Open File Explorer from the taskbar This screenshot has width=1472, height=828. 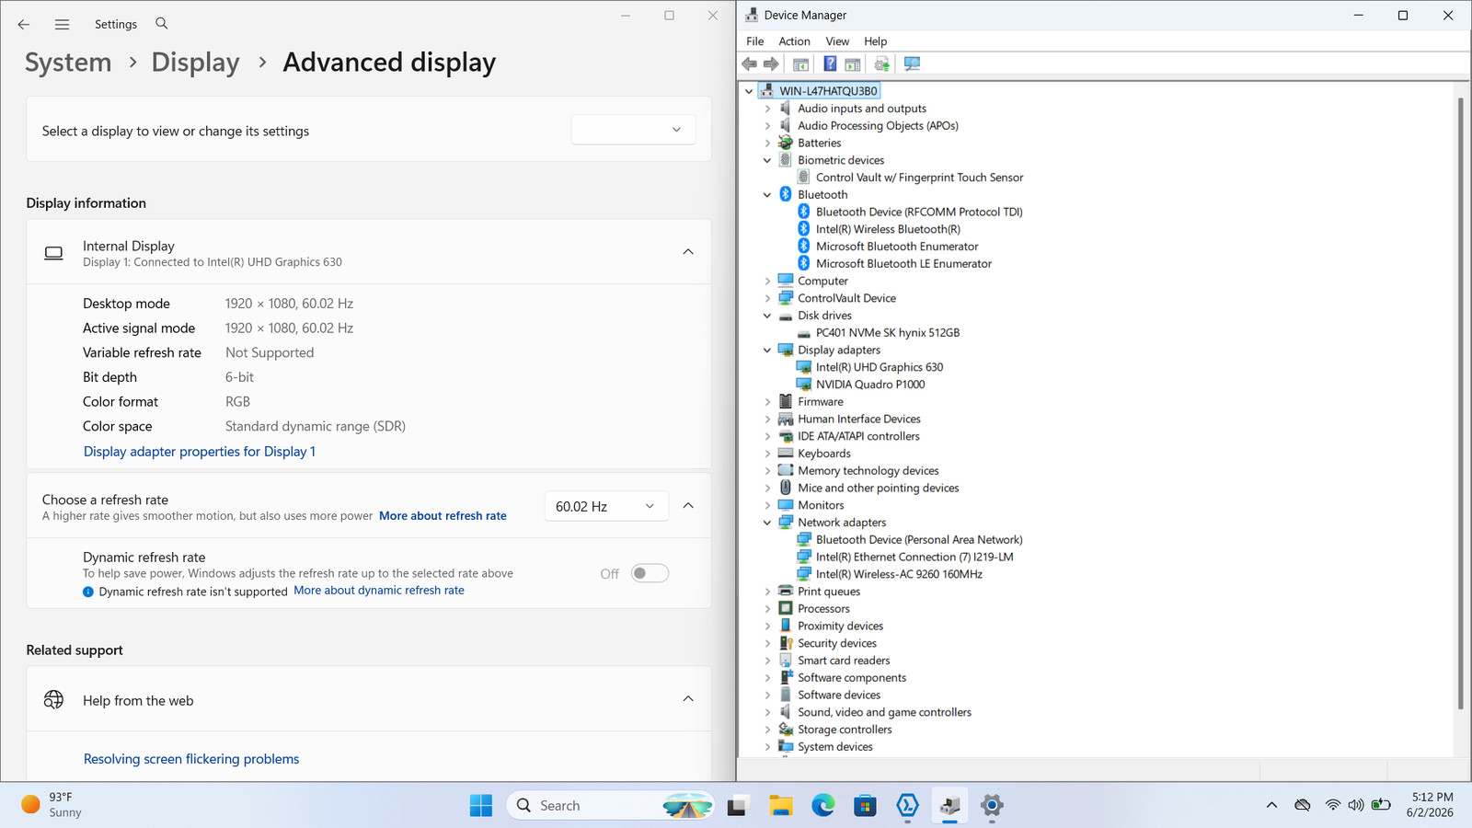click(781, 806)
